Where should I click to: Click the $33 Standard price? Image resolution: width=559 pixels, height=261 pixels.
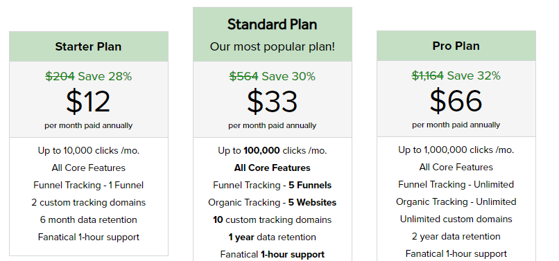(272, 102)
